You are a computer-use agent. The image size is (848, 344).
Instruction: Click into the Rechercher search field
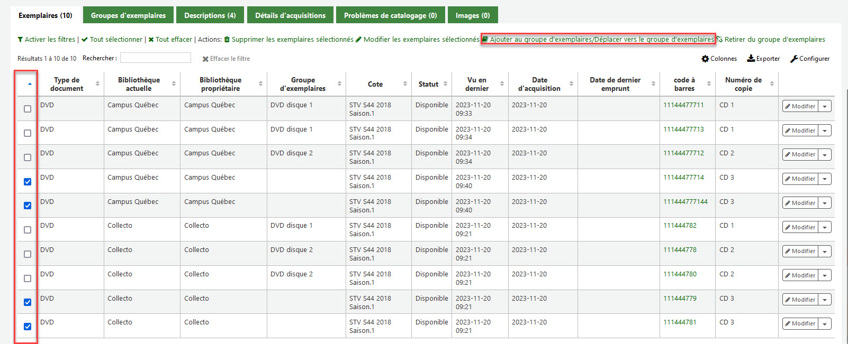pyautogui.click(x=156, y=58)
